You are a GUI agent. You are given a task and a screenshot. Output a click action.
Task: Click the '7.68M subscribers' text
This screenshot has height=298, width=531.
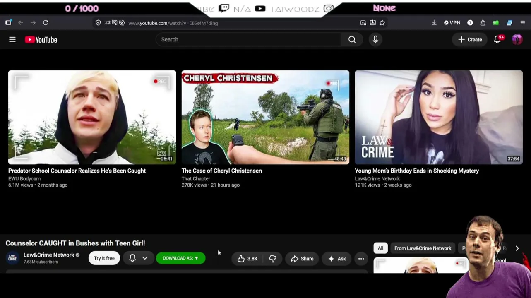click(x=41, y=262)
